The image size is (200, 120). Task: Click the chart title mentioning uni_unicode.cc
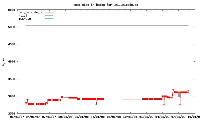tap(105, 5)
